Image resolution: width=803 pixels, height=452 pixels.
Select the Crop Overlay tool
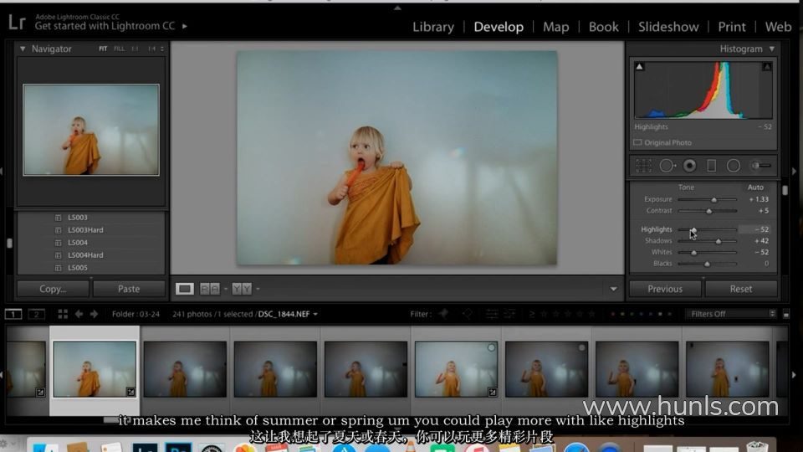(644, 166)
